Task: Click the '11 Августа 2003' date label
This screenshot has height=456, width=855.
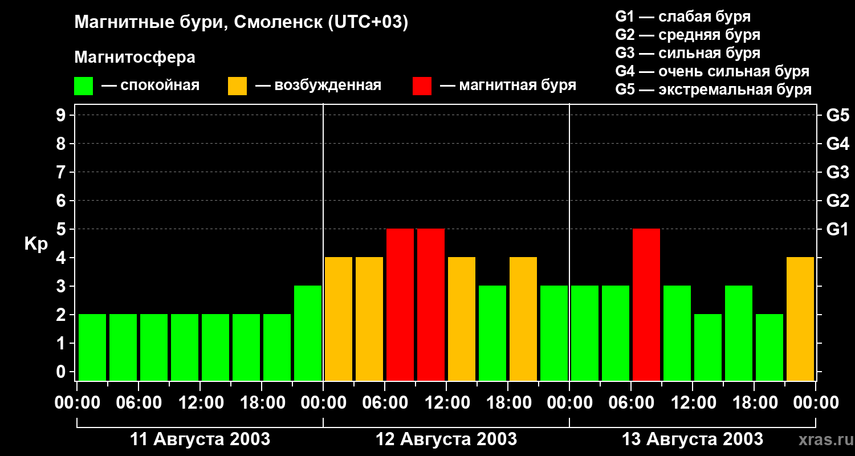Action: click(200, 439)
